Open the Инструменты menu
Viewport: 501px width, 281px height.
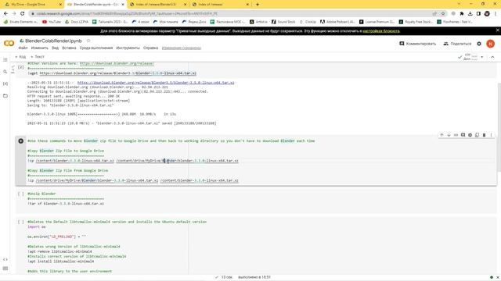coord(128,48)
